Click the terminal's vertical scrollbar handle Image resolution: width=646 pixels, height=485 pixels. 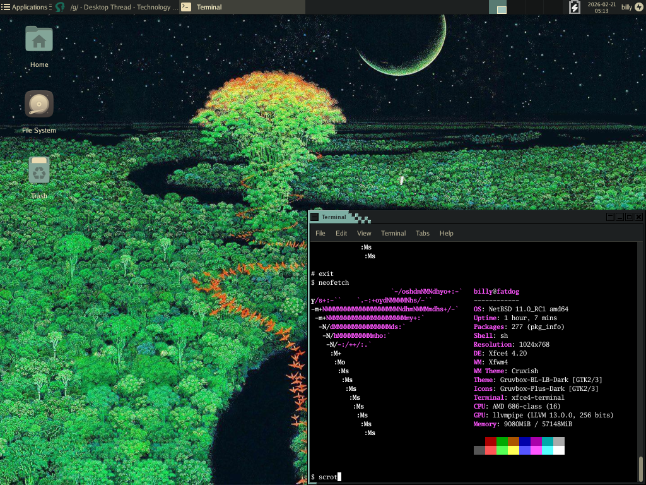point(642,469)
